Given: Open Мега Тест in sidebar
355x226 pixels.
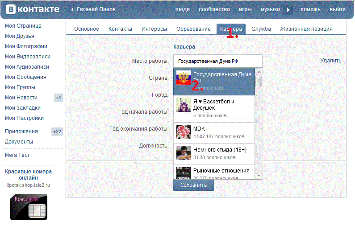Looking at the screenshot, I should pos(17,155).
